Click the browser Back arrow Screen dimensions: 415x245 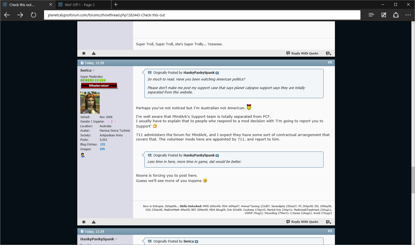tap(7, 15)
